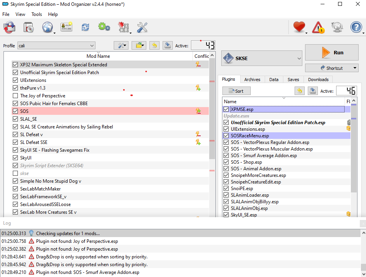Image resolution: width=366 pixels, height=277 pixels.
Task: Click the flag icon beside UIExtensions.esp
Action: [349, 128]
